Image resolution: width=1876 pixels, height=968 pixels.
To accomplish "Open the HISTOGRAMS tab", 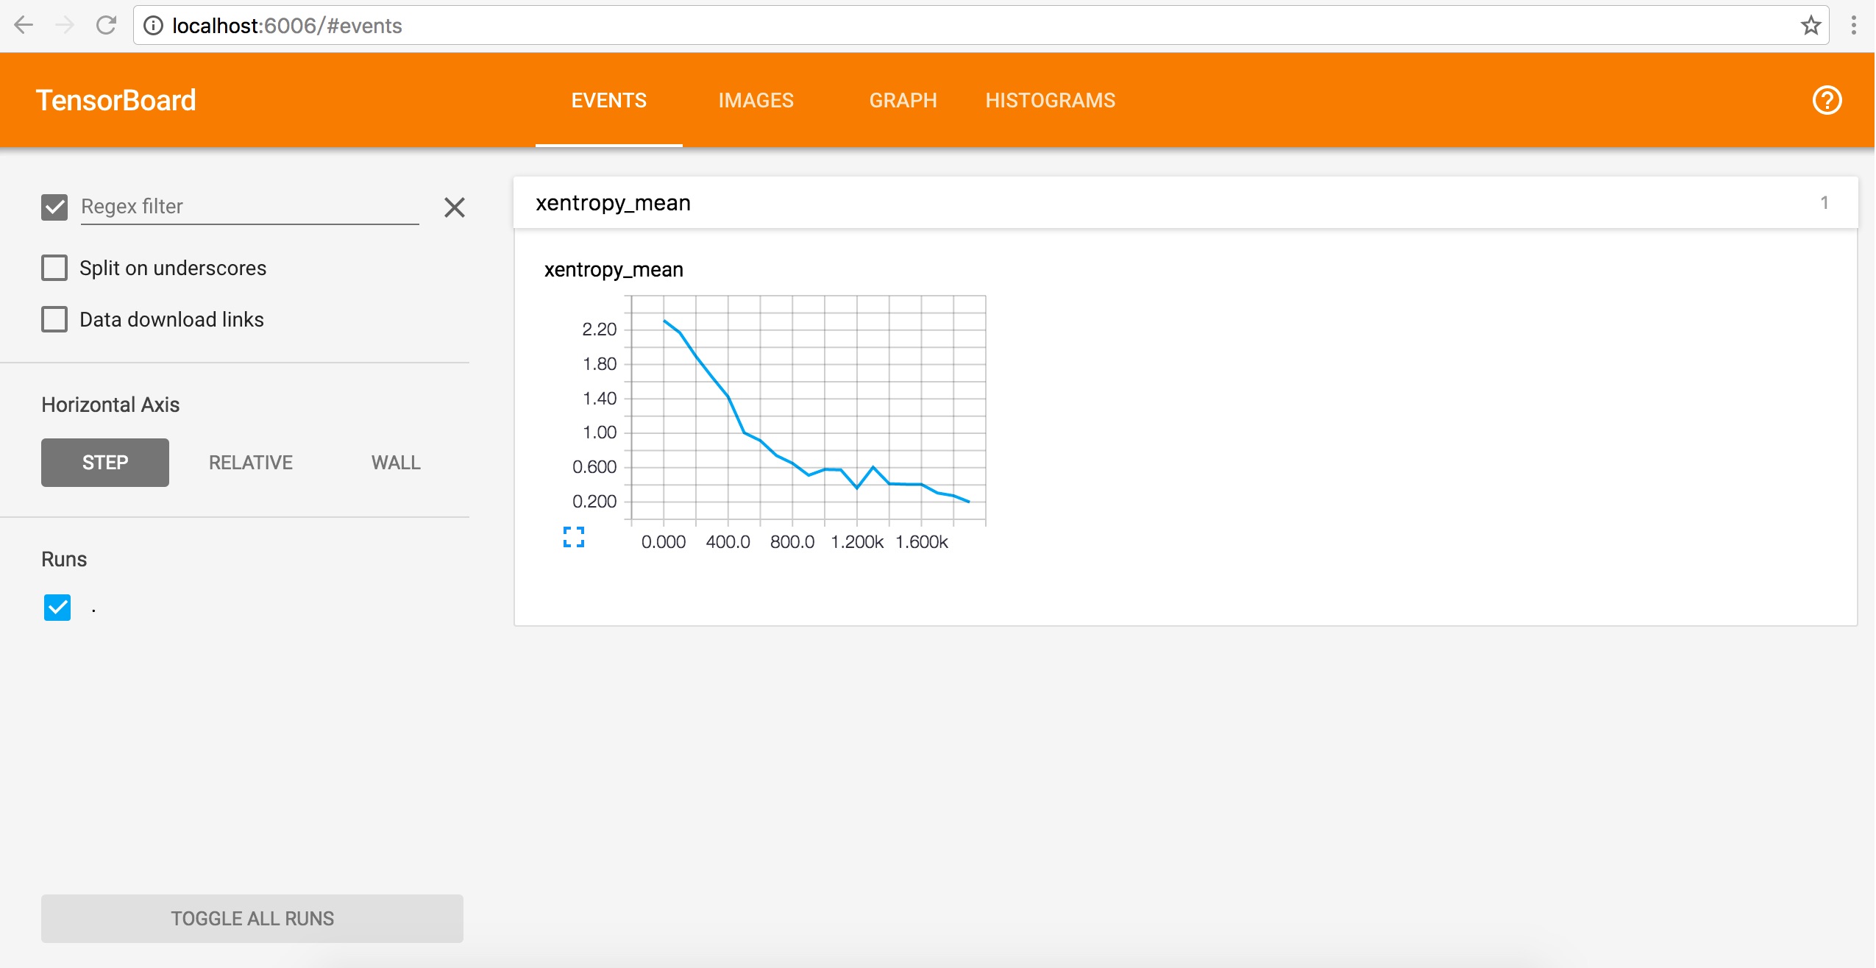I will 1050,100.
